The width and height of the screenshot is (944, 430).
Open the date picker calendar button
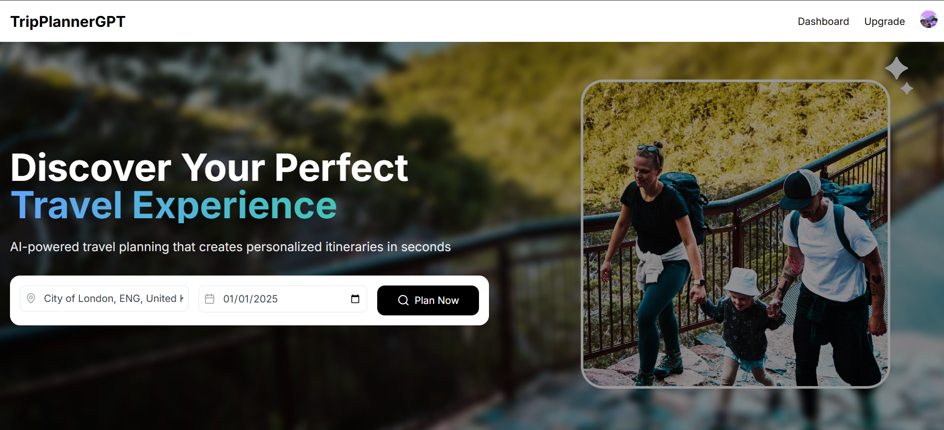[x=355, y=299]
